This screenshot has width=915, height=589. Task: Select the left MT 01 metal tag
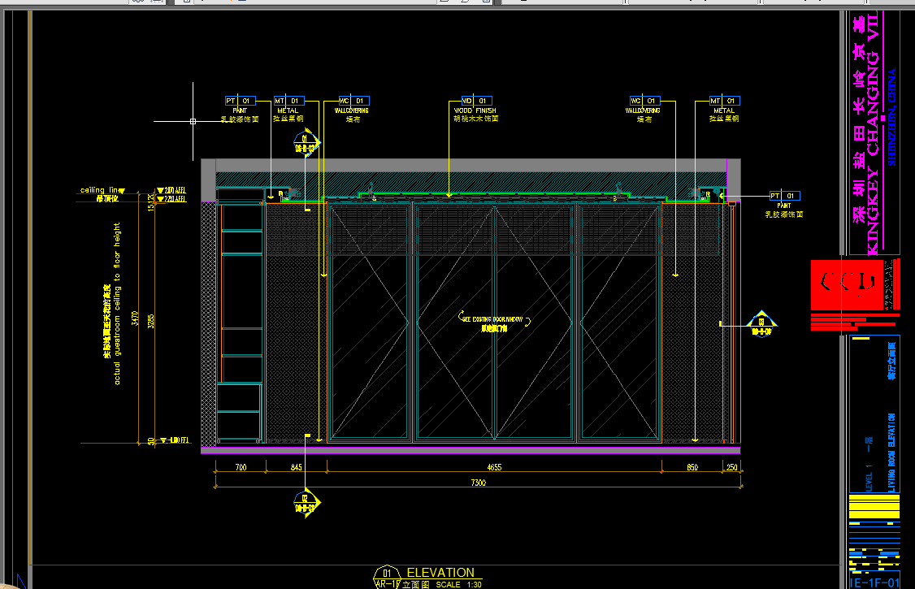[x=288, y=101]
